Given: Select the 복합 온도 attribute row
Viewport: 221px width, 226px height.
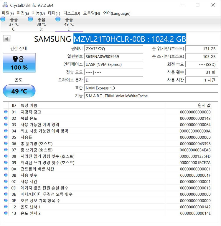Looking at the screenshot, I should click(x=107, y=118).
